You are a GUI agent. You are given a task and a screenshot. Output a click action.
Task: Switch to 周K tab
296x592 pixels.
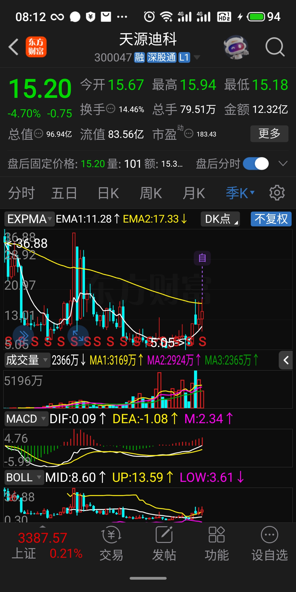[x=151, y=193]
